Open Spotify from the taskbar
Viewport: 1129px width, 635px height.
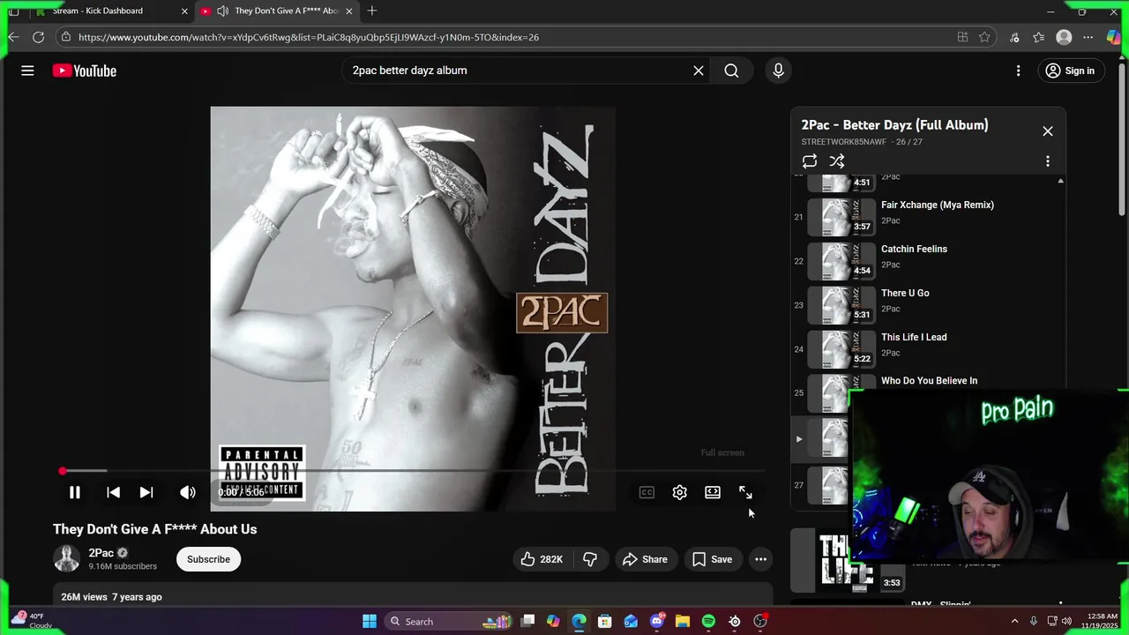pos(708,622)
